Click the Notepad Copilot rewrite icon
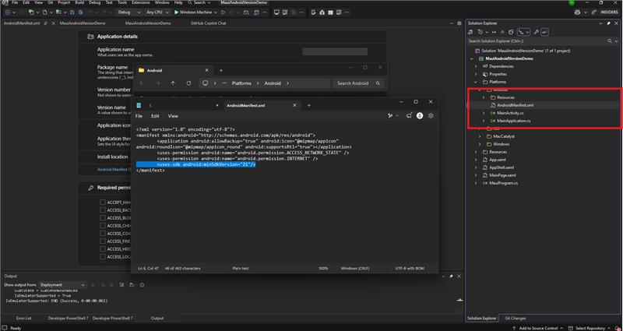 390,115
